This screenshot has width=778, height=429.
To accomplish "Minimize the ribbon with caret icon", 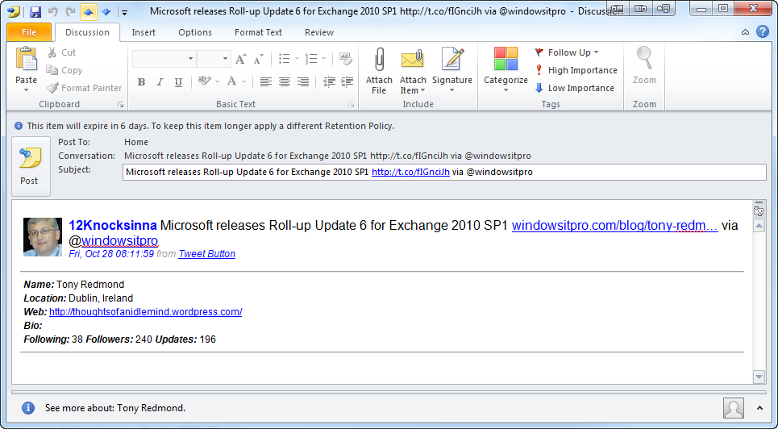I will 745,32.
